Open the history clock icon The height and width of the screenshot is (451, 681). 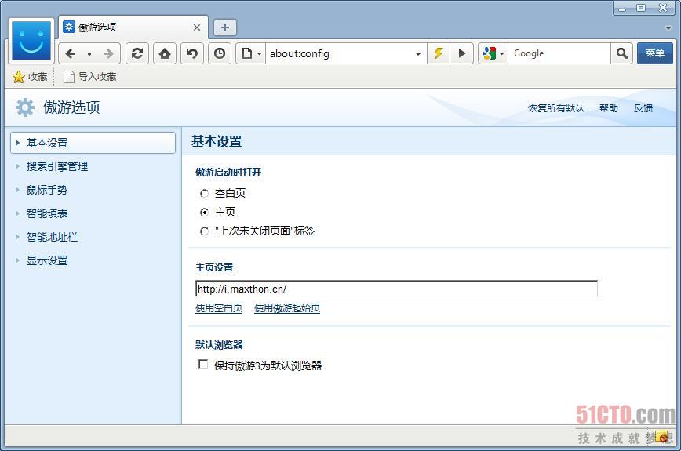220,53
